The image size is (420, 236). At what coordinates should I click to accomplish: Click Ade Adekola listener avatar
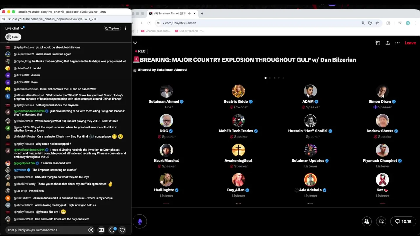click(310, 180)
